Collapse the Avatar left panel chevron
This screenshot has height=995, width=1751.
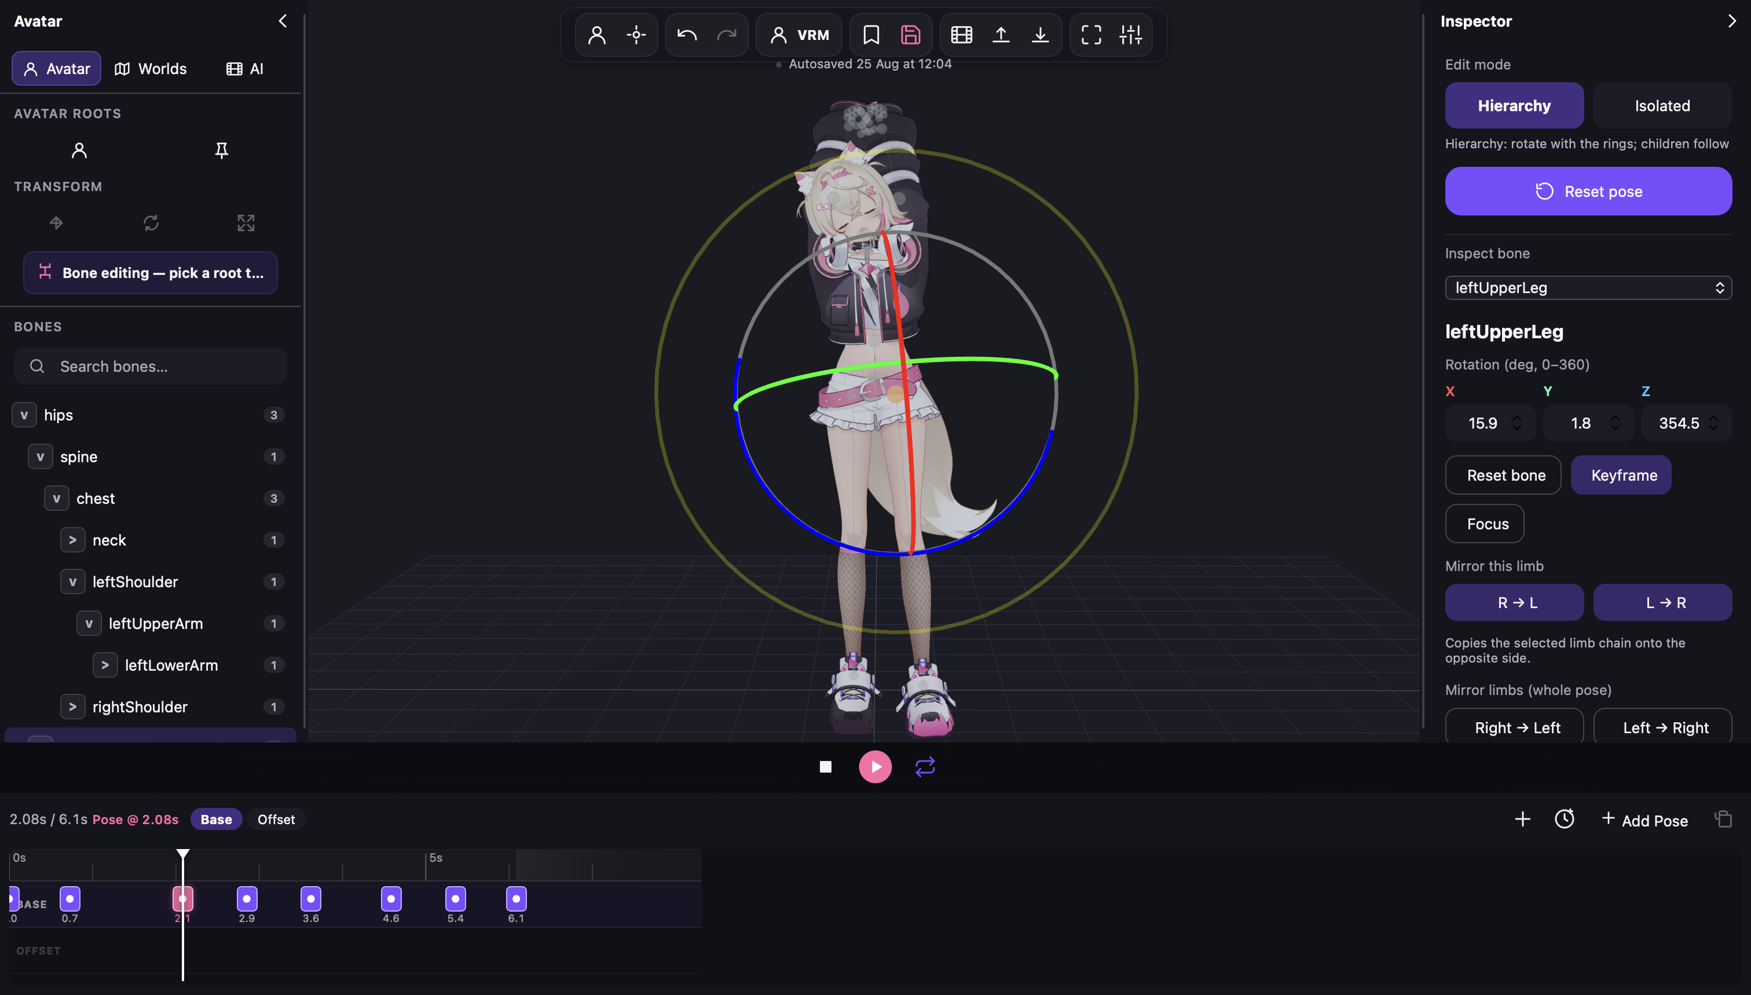(x=283, y=21)
